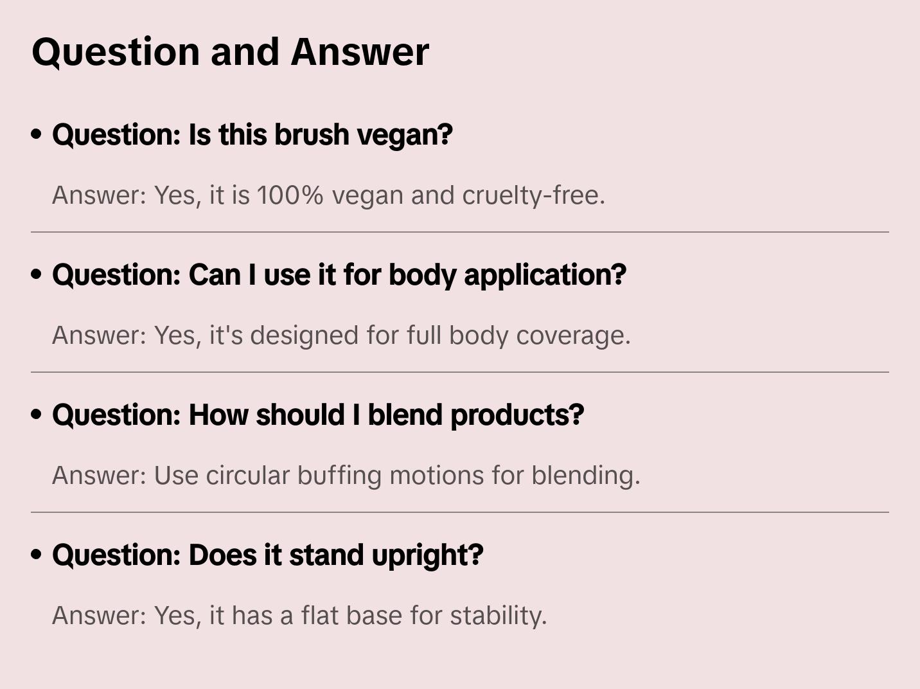Click question 'Is this brush vegan?'
Screen dimensions: 920x689
(252, 135)
